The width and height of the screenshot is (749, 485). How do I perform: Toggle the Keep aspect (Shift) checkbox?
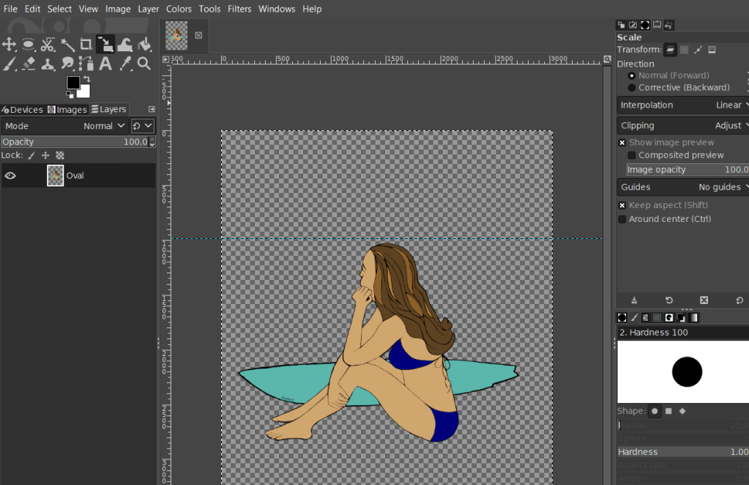(622, 206)
